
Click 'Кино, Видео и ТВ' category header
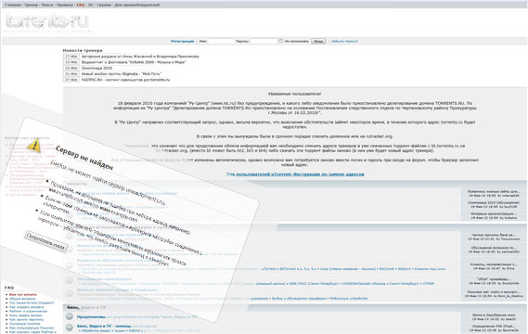86,307
